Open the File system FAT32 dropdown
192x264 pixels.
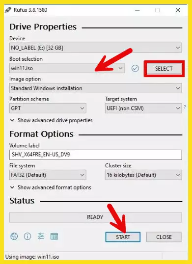pos(48,175)
